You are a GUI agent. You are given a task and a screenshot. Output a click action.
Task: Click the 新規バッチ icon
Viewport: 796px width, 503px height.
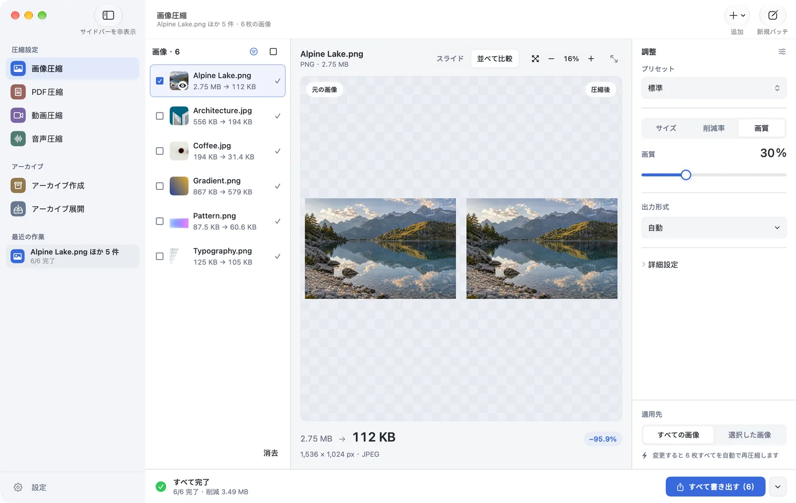click(773, 15)
